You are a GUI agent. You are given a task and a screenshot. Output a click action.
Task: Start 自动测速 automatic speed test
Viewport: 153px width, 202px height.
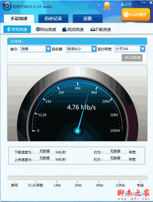[136, 15]
